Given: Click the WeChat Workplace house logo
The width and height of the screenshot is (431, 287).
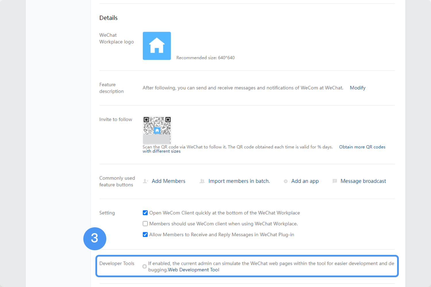Looking at the screenshot, I should [157, 46].
